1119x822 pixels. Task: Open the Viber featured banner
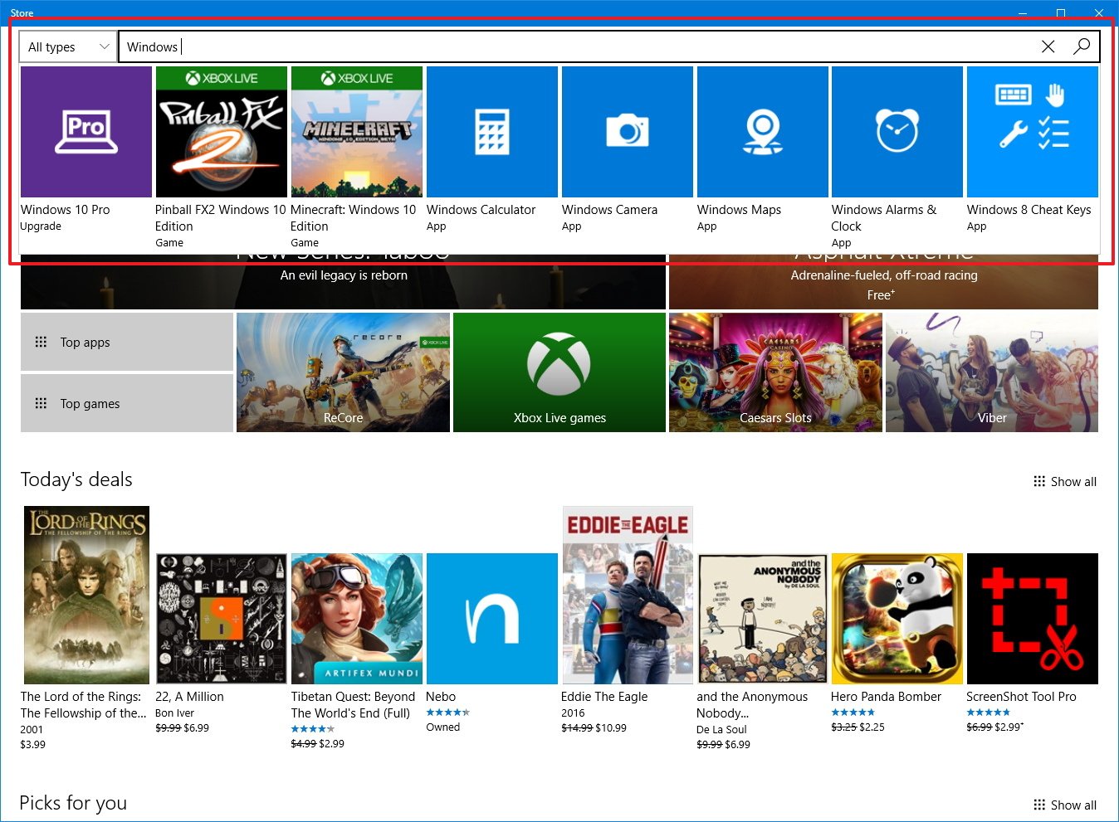tap(992, 372)
